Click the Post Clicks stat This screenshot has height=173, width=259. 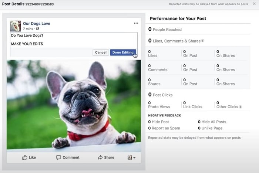click(x=160, y=95)
